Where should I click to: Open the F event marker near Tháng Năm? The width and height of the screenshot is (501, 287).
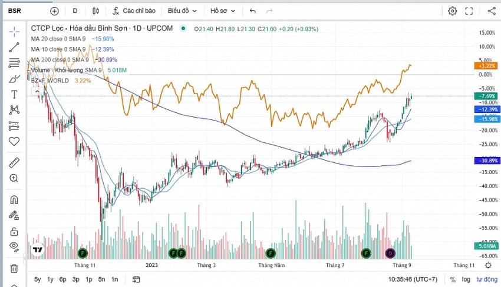[x=271, y=253]
